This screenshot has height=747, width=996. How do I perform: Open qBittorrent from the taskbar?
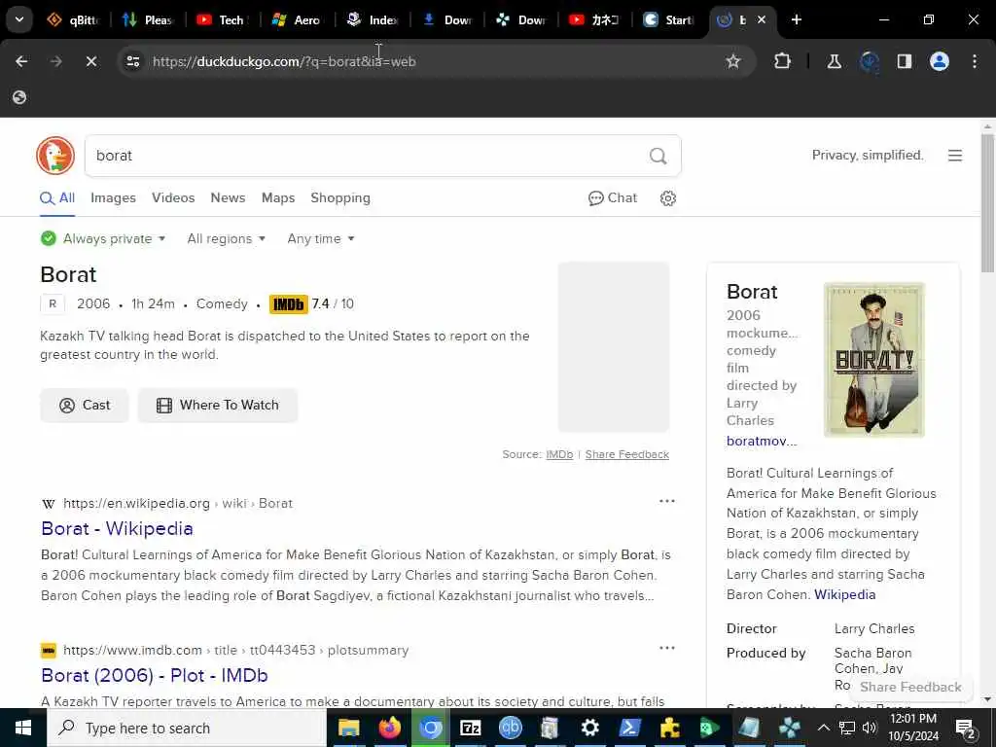click(510, 728)
